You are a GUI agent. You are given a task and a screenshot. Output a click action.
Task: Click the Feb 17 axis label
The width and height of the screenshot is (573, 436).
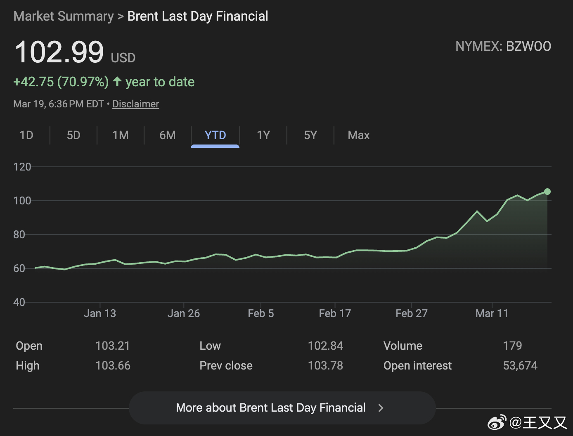point(335,313)
